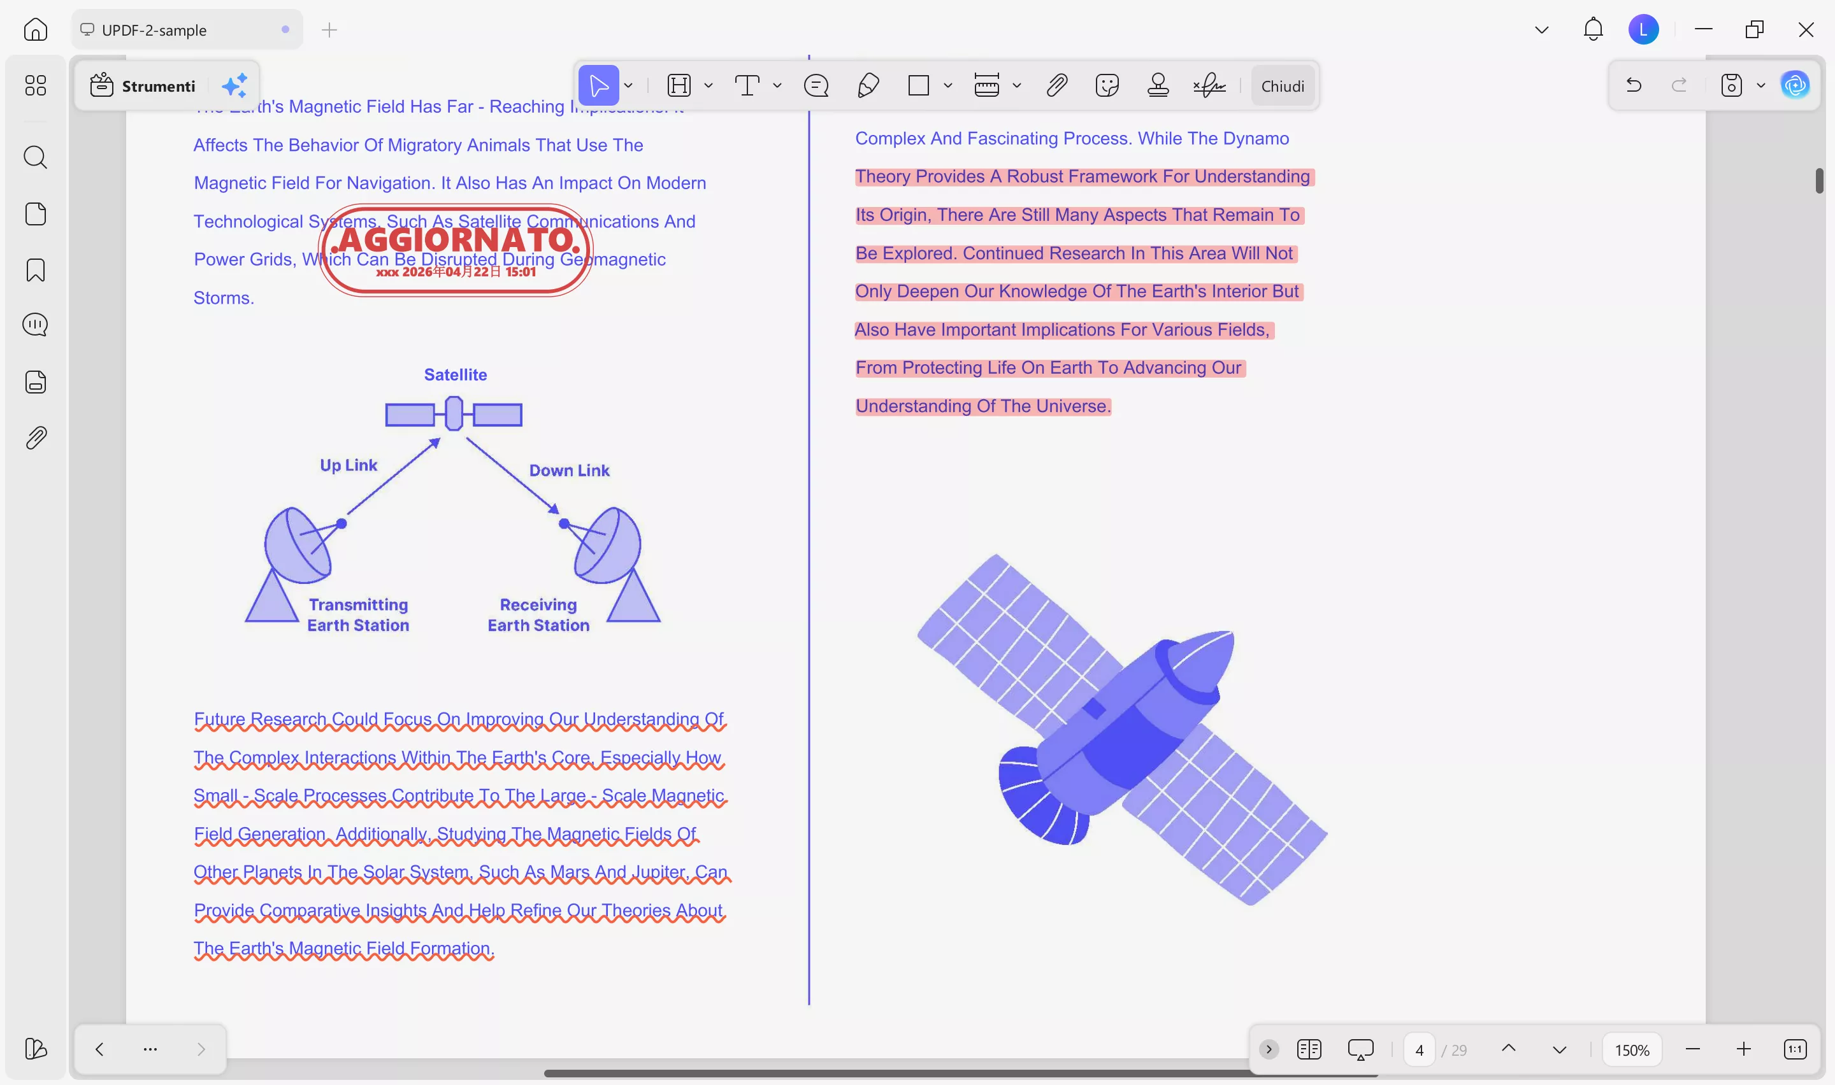Click the Chiudi button
The image size is (1835, 1085).
coord(1283,85)
